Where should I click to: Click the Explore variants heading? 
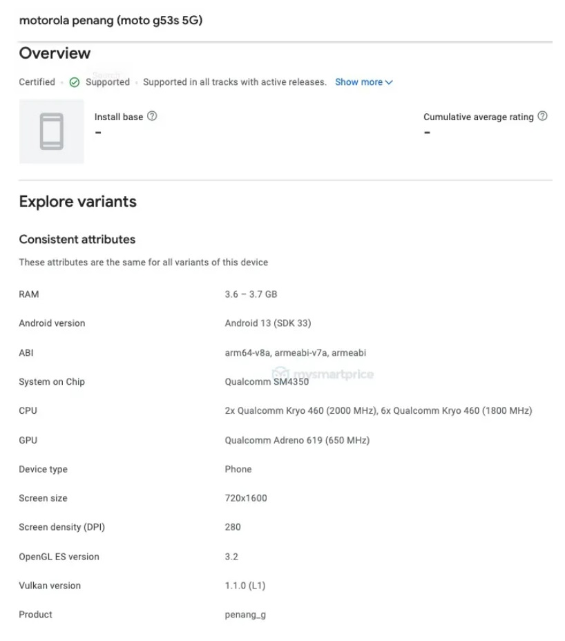[77, 202]
